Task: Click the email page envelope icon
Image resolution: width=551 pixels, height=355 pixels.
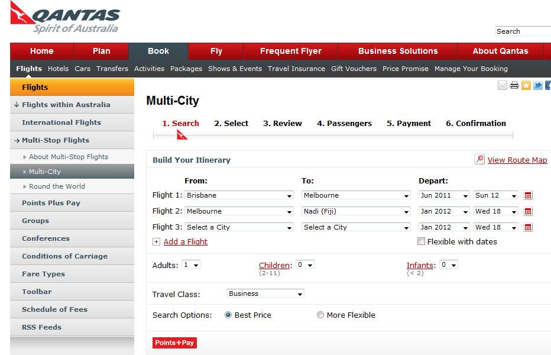Action: pos(502,85)
